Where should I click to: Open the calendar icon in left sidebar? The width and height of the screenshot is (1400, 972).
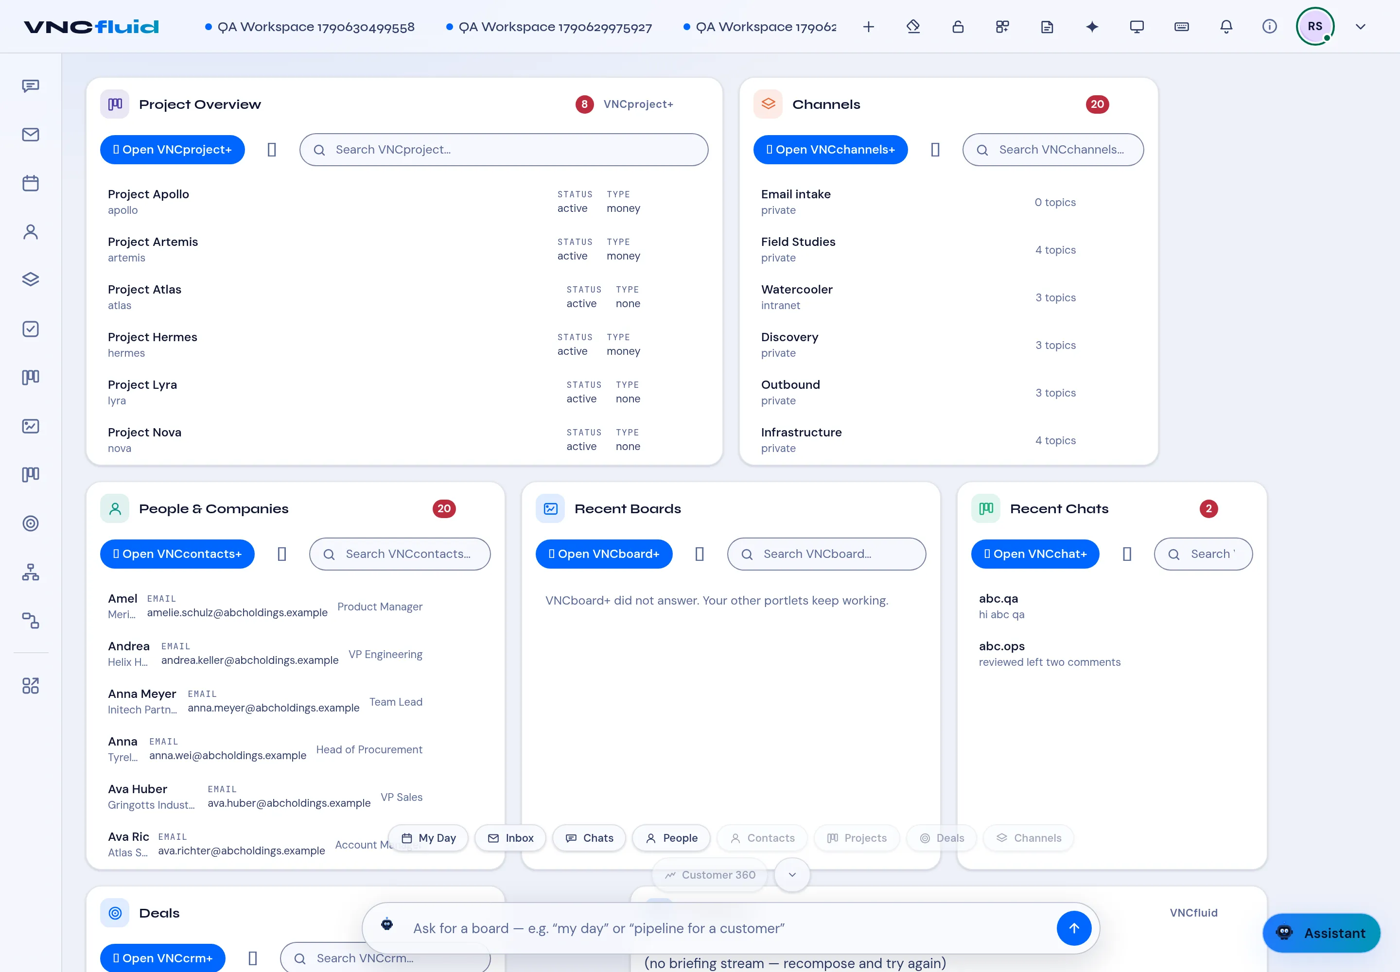(31, 183)
